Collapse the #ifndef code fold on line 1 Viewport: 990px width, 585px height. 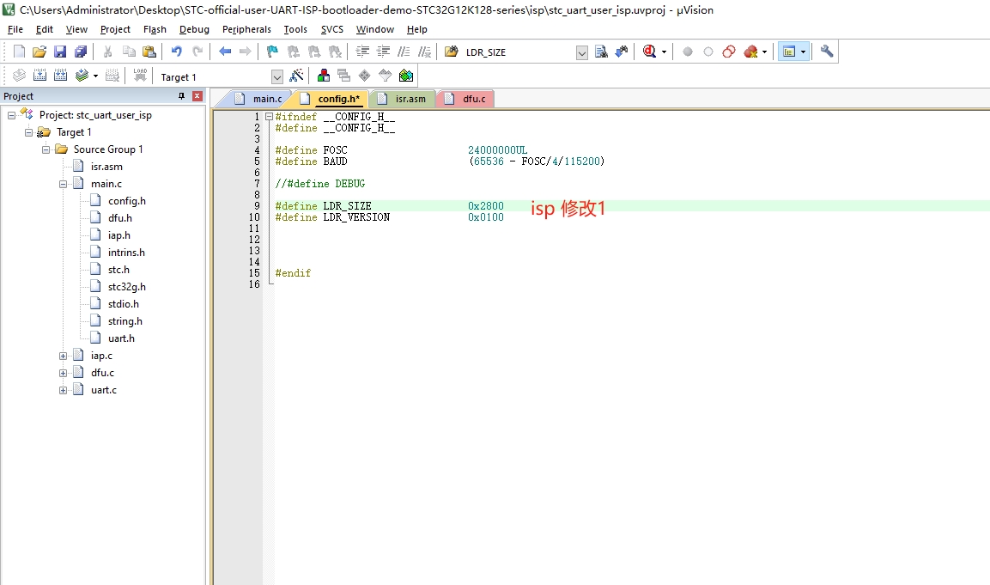pos(269,116)
